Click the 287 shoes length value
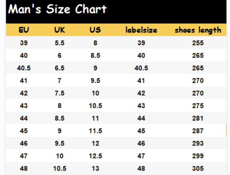The image size is (230, 175). 198,131
